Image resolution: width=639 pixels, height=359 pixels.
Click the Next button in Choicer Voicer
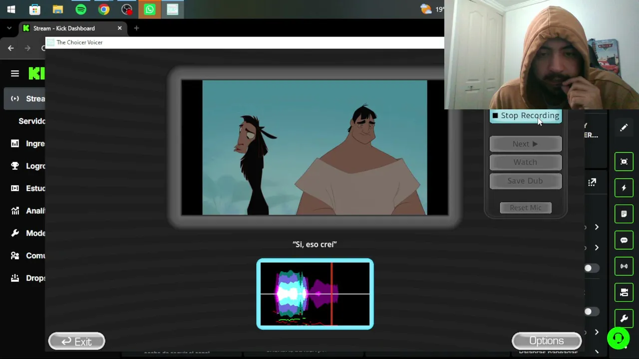(x=525, y=144)
